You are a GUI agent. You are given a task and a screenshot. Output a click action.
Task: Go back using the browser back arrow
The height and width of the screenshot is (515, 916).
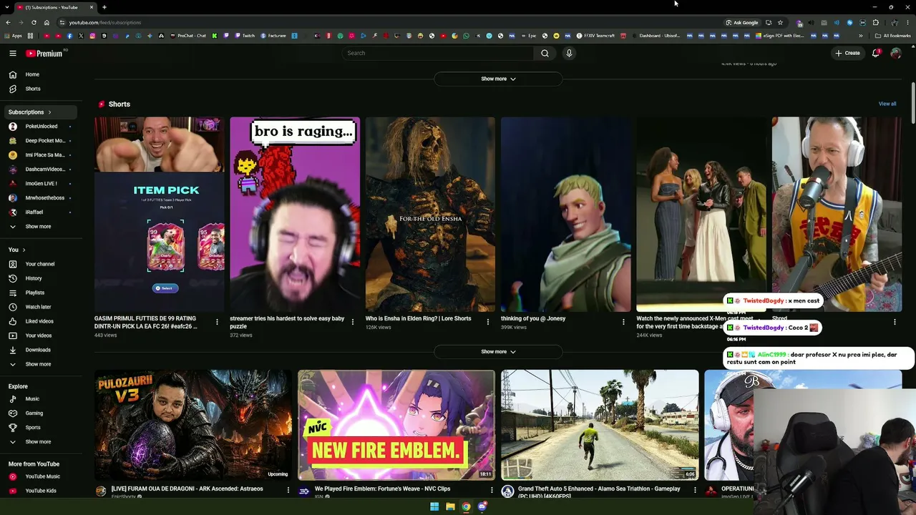[x=7, y=22]
